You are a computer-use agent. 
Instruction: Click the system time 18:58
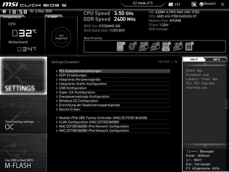point(18,12)
